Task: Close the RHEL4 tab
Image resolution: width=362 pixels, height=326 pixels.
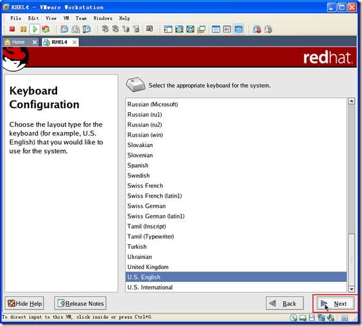Action: coord(75,42)
